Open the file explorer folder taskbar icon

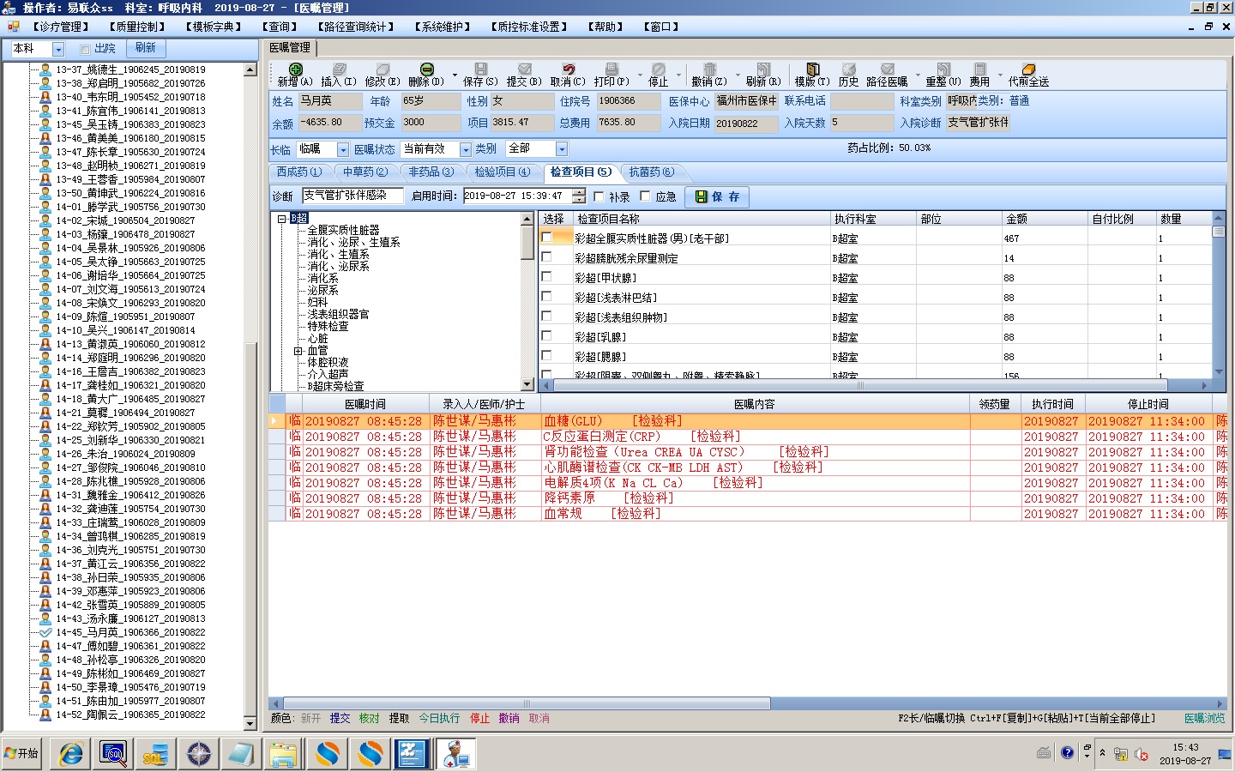point(283,754)
